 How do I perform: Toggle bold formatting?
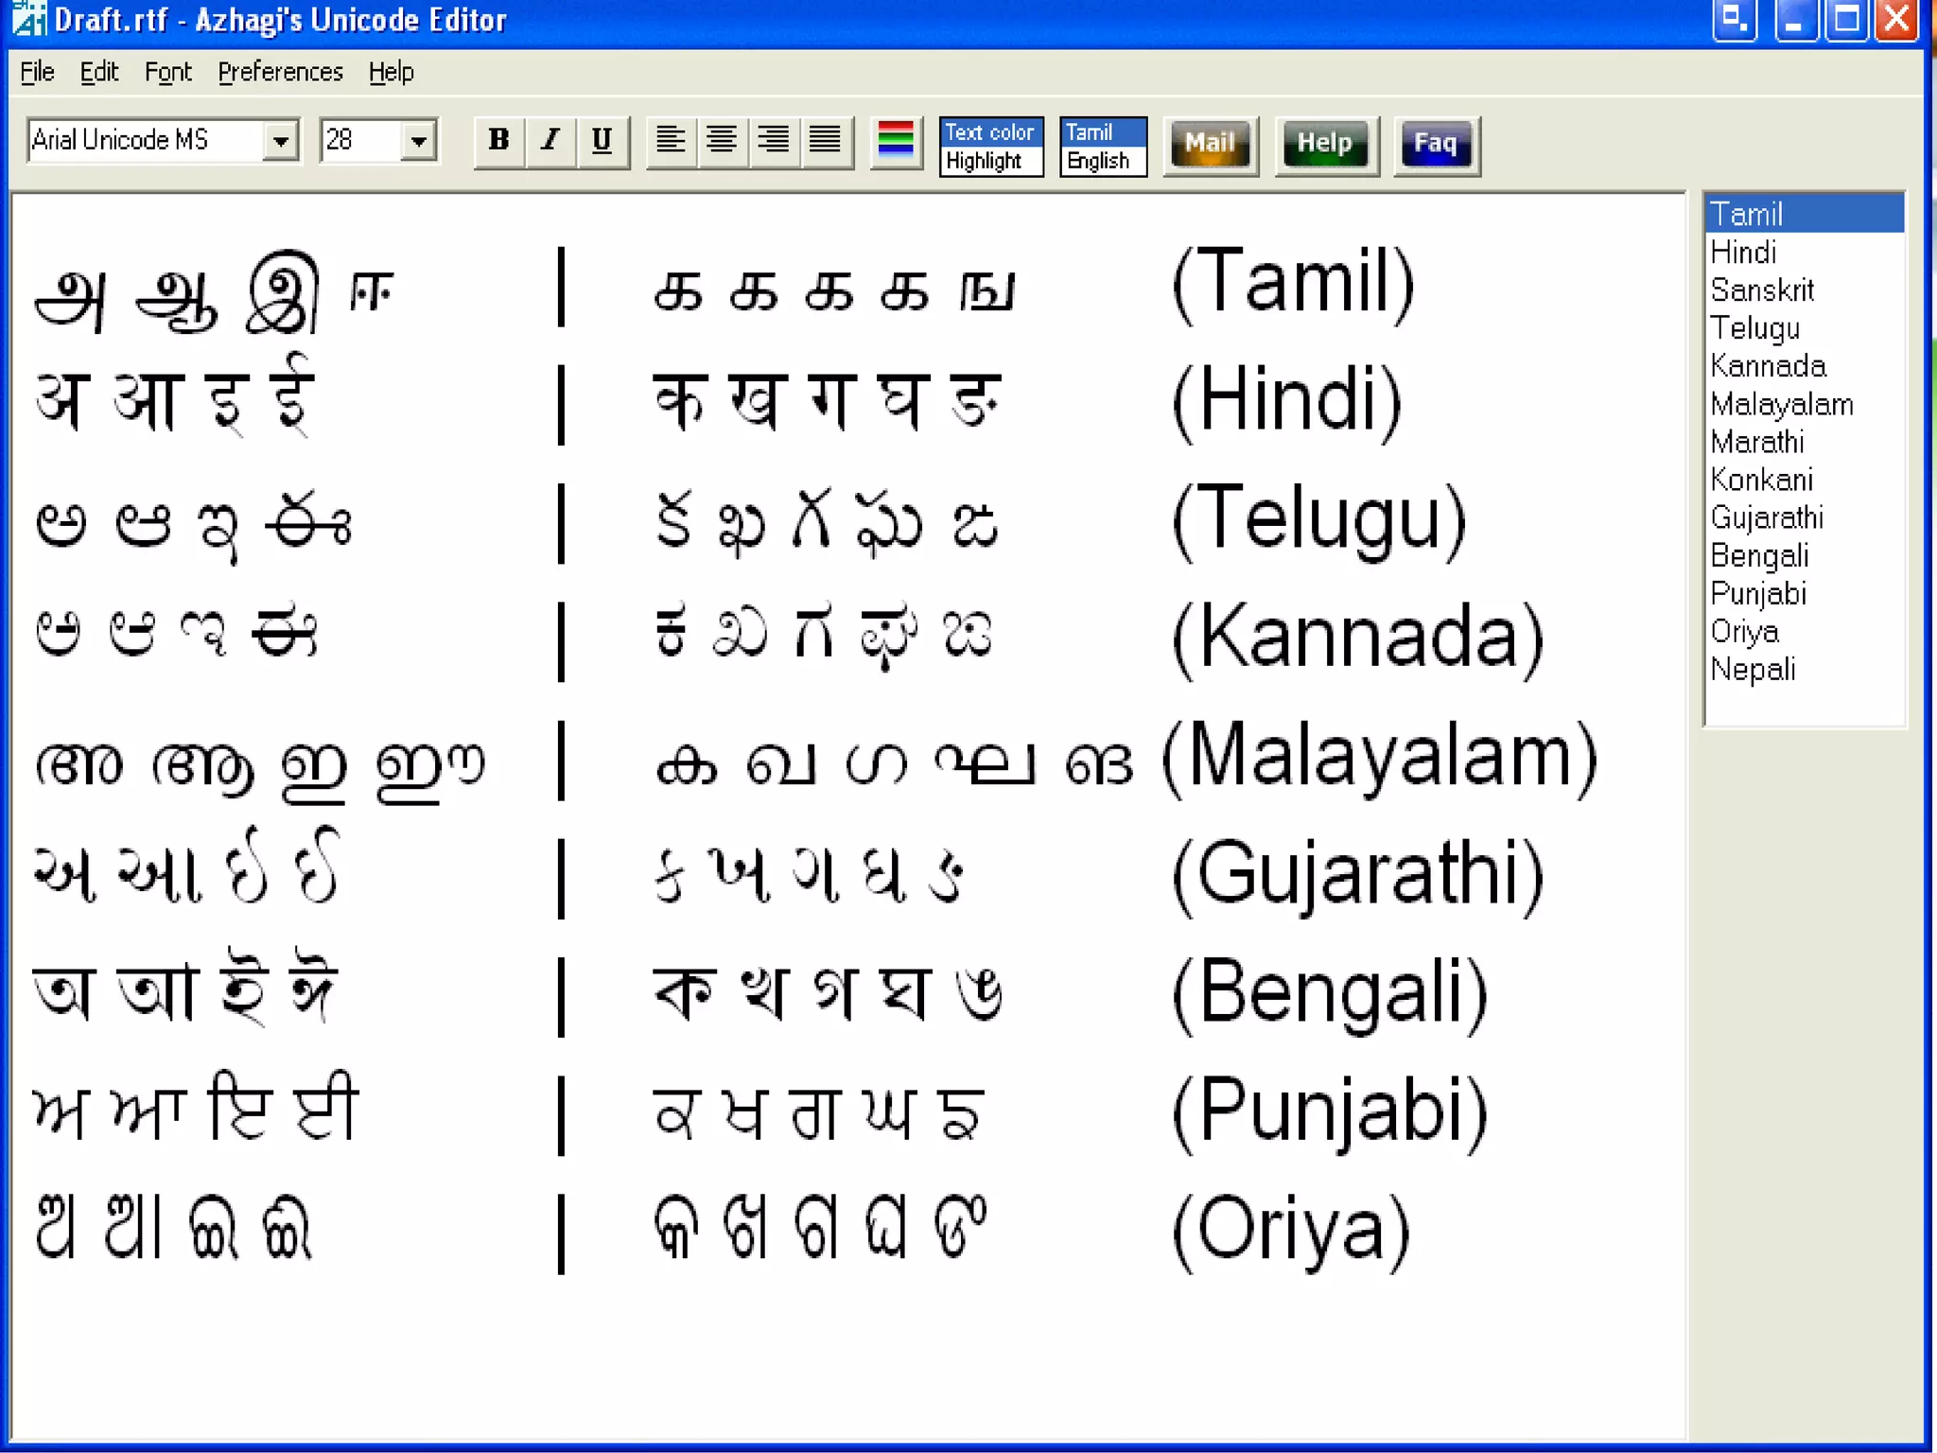pos(498,141)
